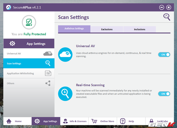The width and height of the screenshot is (177, 128).
Task: Turn off the Universal AV toggle
Action: pos(164,55)
